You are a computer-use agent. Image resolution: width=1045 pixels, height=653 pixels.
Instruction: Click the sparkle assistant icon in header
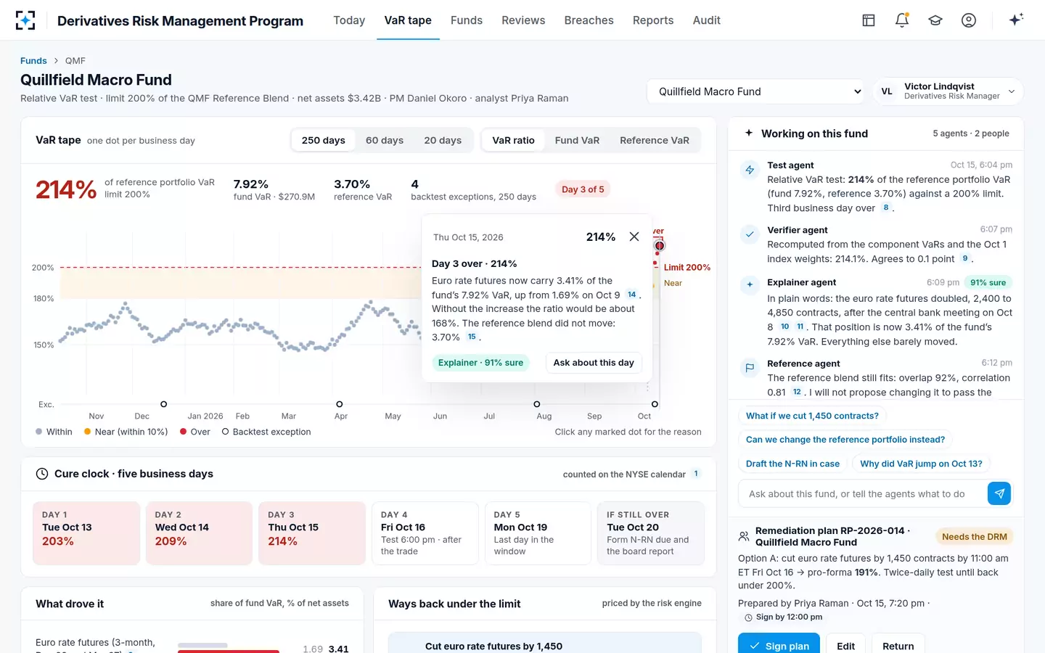[1016, 20]
